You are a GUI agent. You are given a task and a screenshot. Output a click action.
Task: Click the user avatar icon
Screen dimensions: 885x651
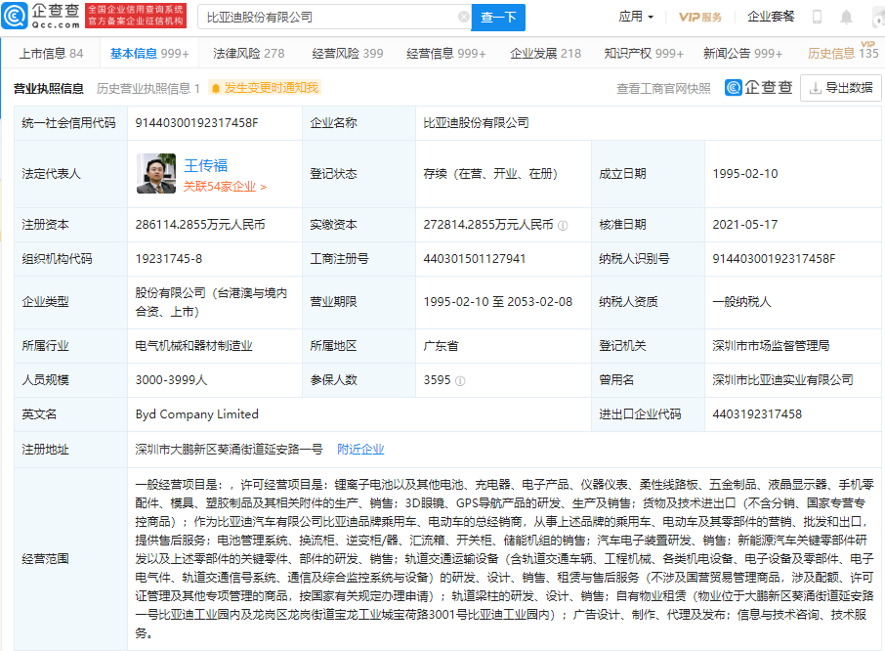(x=876, y=17)
